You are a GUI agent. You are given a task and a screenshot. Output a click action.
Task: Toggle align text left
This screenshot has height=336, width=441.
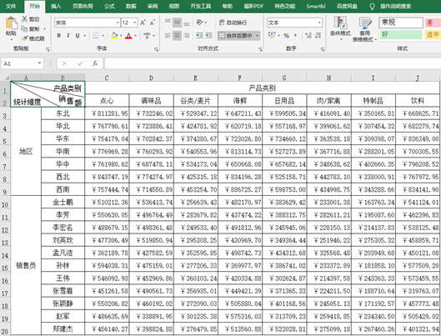168,35
